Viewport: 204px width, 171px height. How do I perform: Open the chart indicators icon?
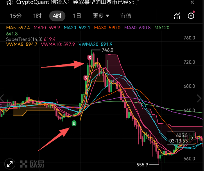[177, 16]
